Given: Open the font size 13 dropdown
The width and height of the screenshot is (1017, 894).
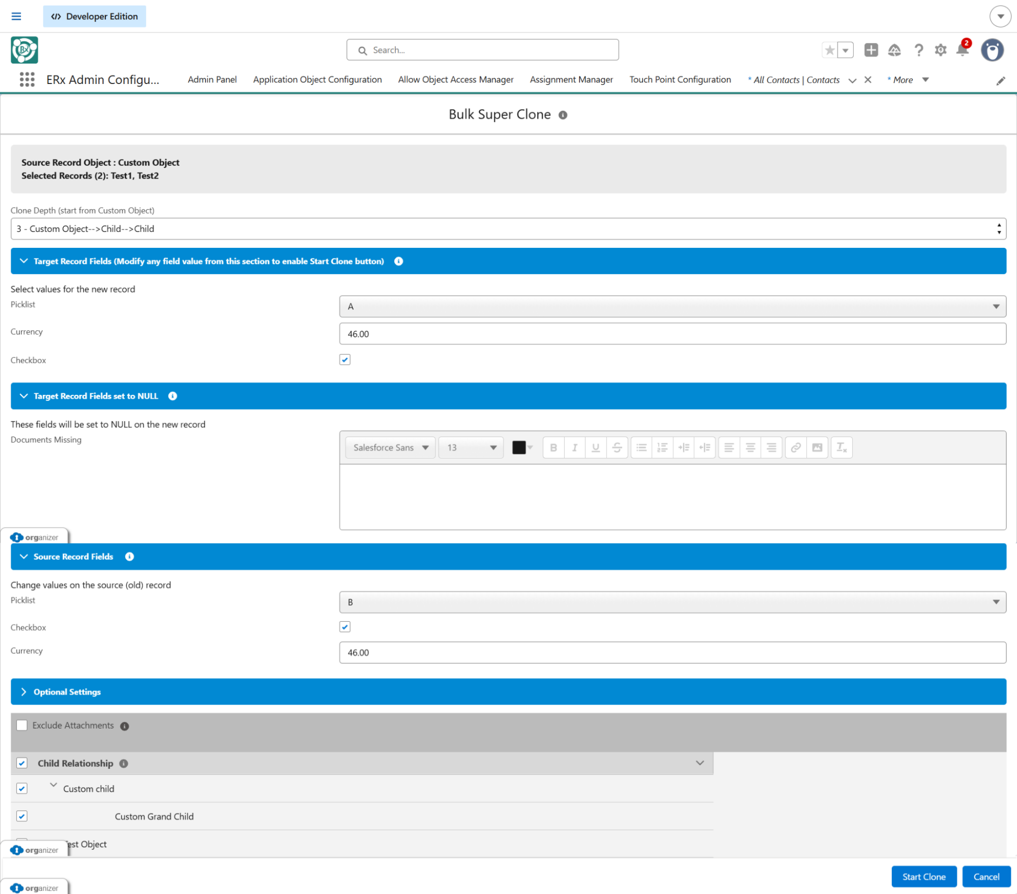Looking at the screenshot, I should (471, 447).
